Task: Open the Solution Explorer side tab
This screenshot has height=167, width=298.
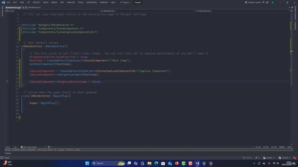Action: pyautogui.click(x=295, y=13)
